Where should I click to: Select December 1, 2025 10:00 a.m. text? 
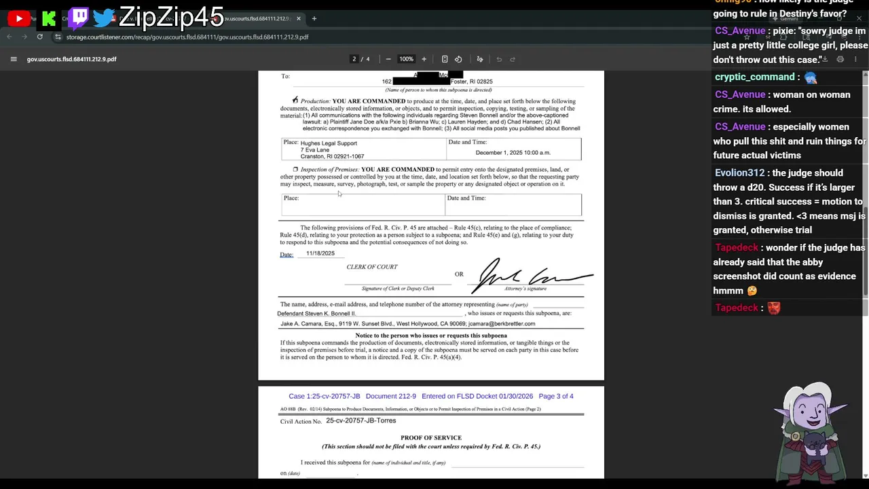[x=513, y=153]
